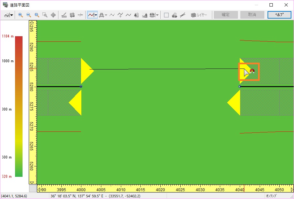The width and height of the screenshot is (294, 199).
Task: Click the building and tree icon
Action: 136,15
